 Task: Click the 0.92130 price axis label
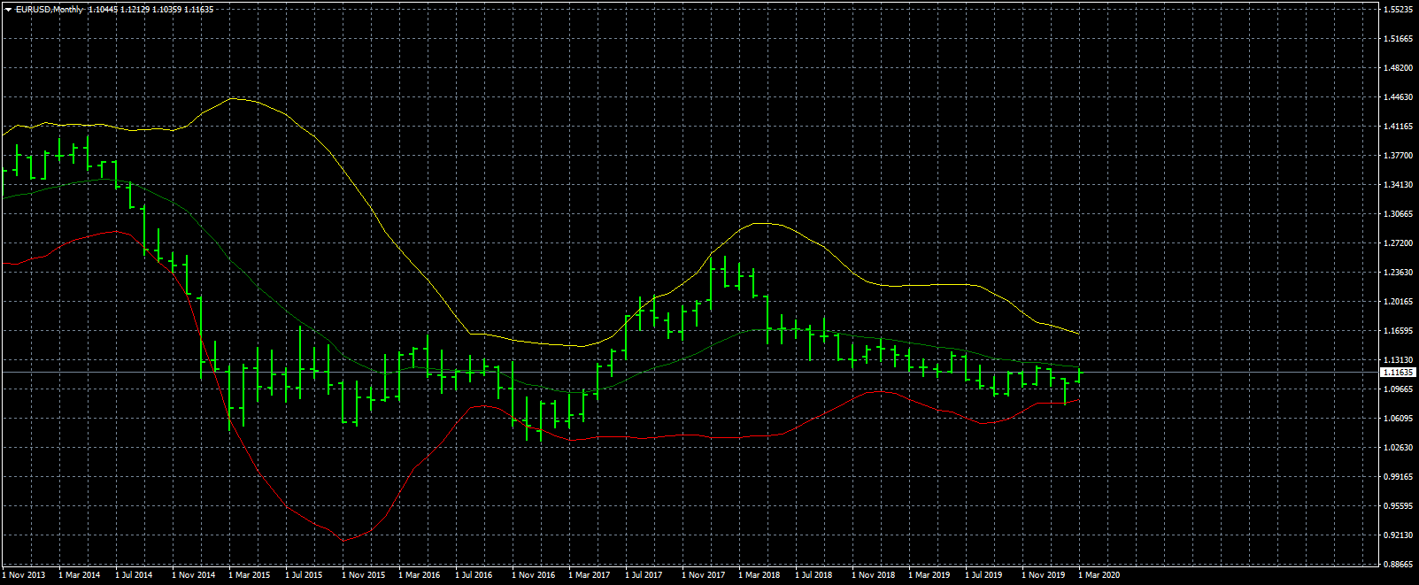coord(1400,535)
